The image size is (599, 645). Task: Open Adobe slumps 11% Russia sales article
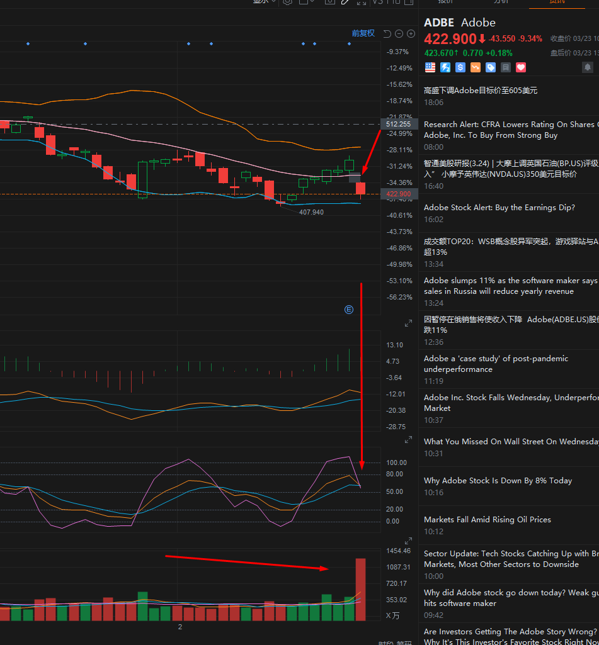pos(509,291)
